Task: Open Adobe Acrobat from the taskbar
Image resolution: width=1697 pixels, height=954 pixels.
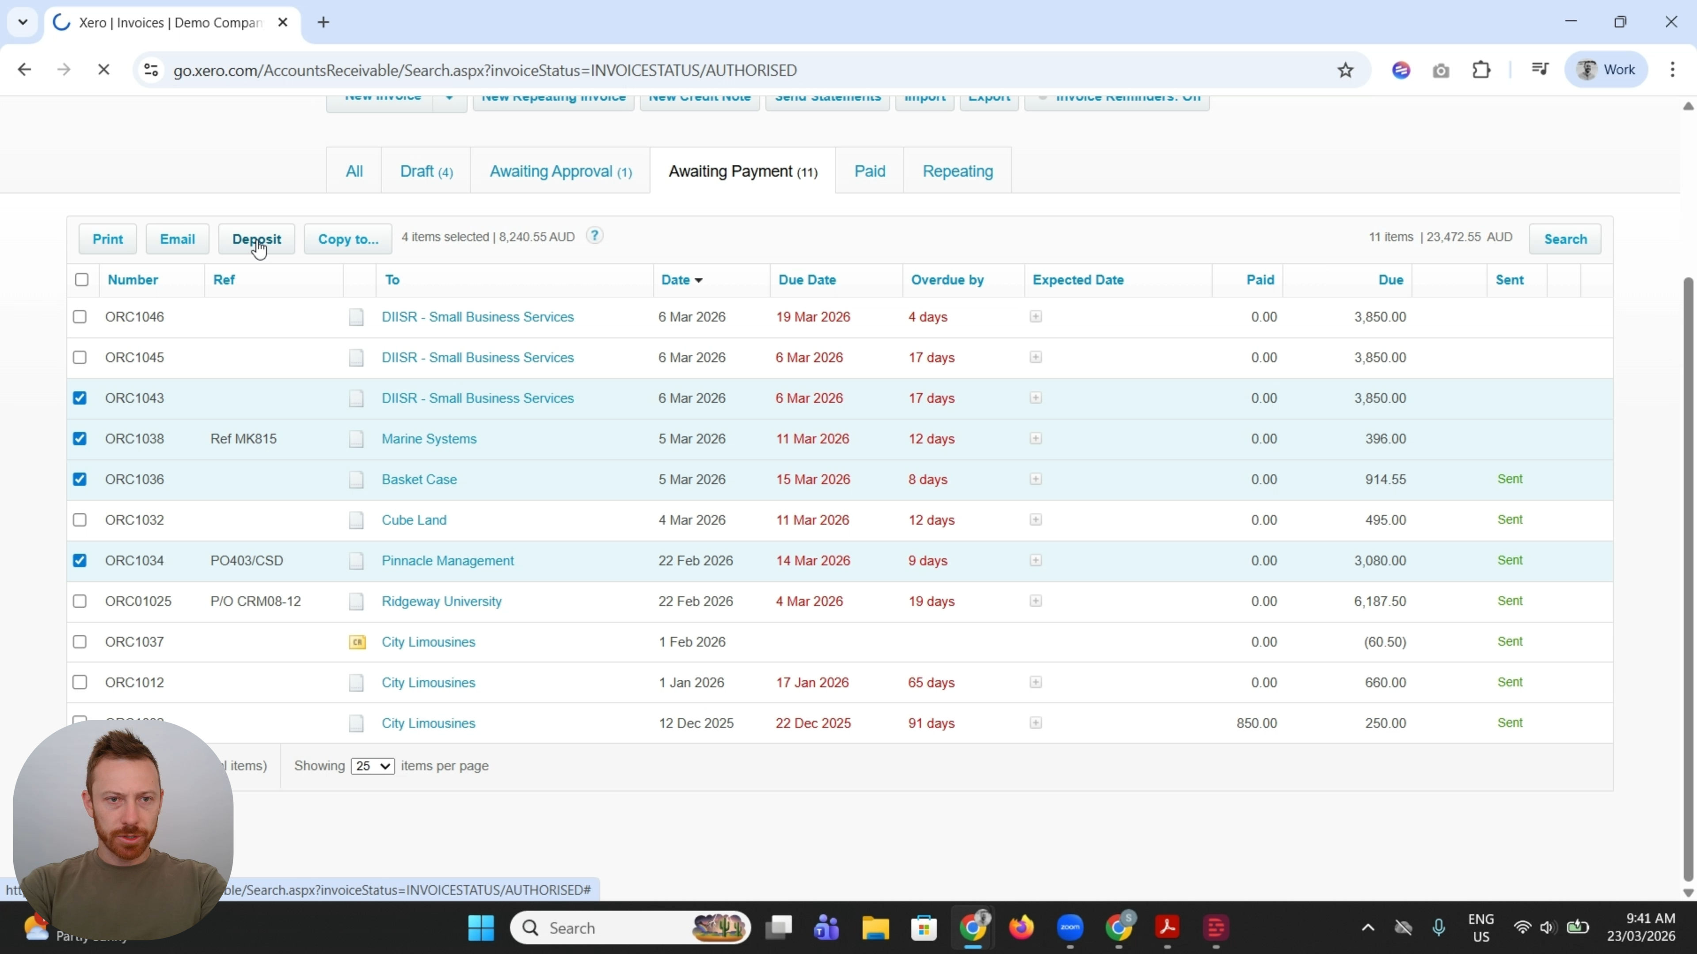Action: coord(1167,927)
